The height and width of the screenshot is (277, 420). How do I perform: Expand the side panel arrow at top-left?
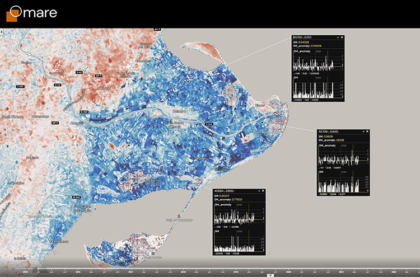1,32
